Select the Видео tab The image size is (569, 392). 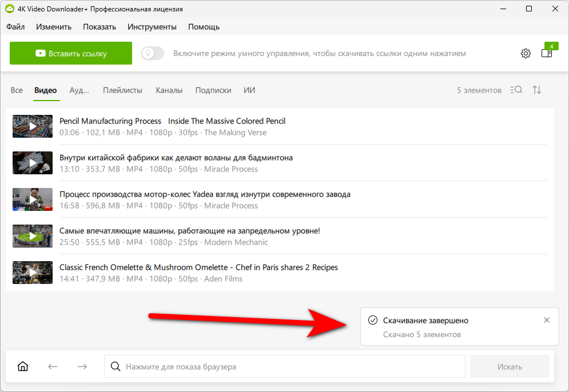[x=45, y=90]
